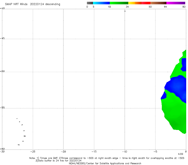This screenshot has width=188, height=165.
Task: Click the swath time stamp "4:59"
Action: (x=180, y=154)
